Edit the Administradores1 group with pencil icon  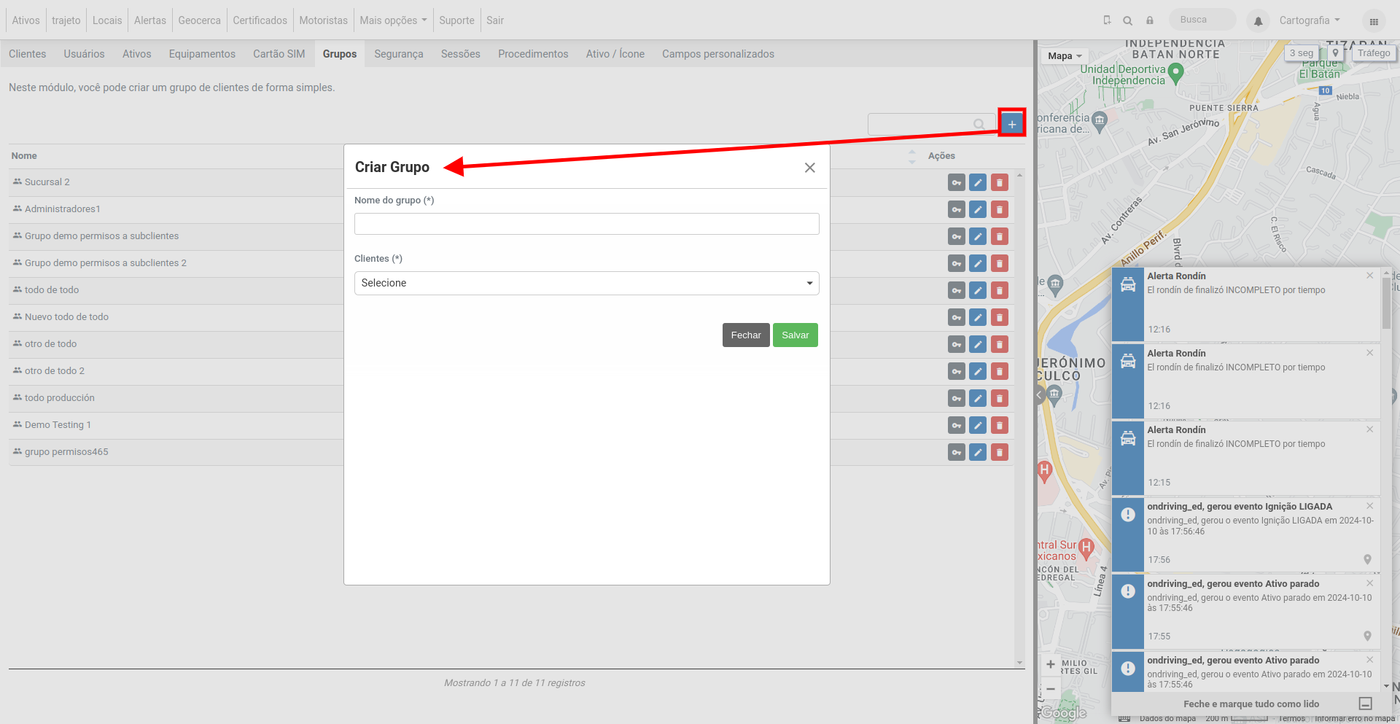tap(978, 209)
